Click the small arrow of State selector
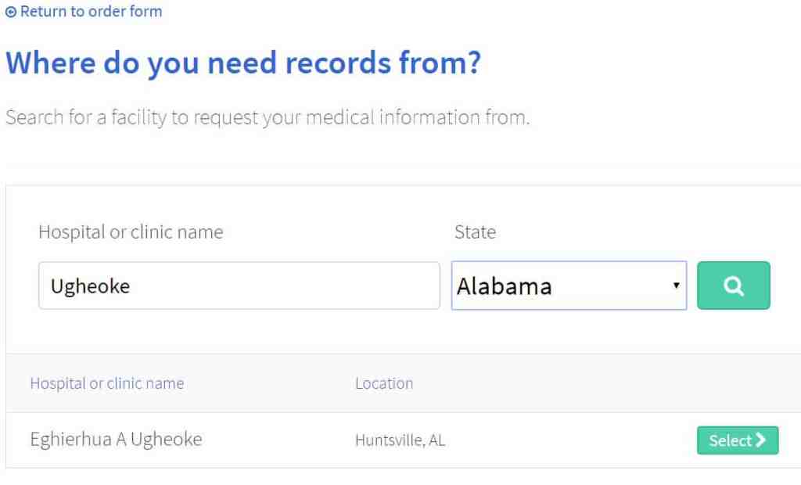Viewport: 801px width, 485px height. pos(676,286)
